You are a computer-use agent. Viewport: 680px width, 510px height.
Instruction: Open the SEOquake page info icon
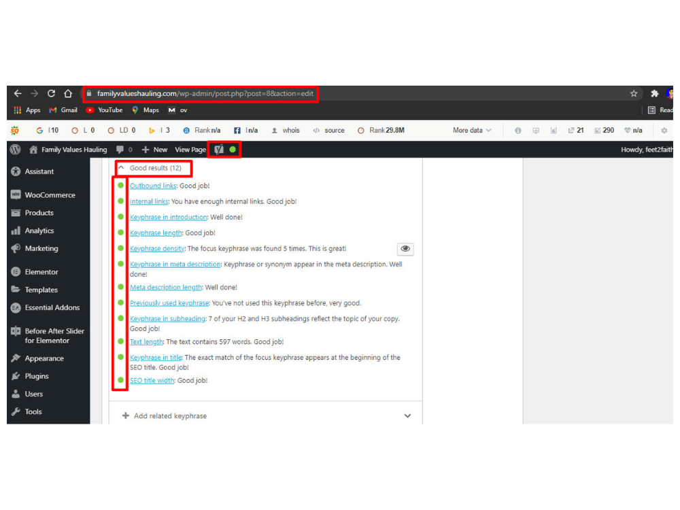click(x=517, y=130)
